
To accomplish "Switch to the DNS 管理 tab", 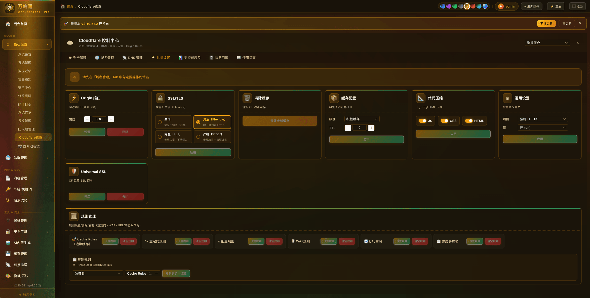I will coord(132,58).
